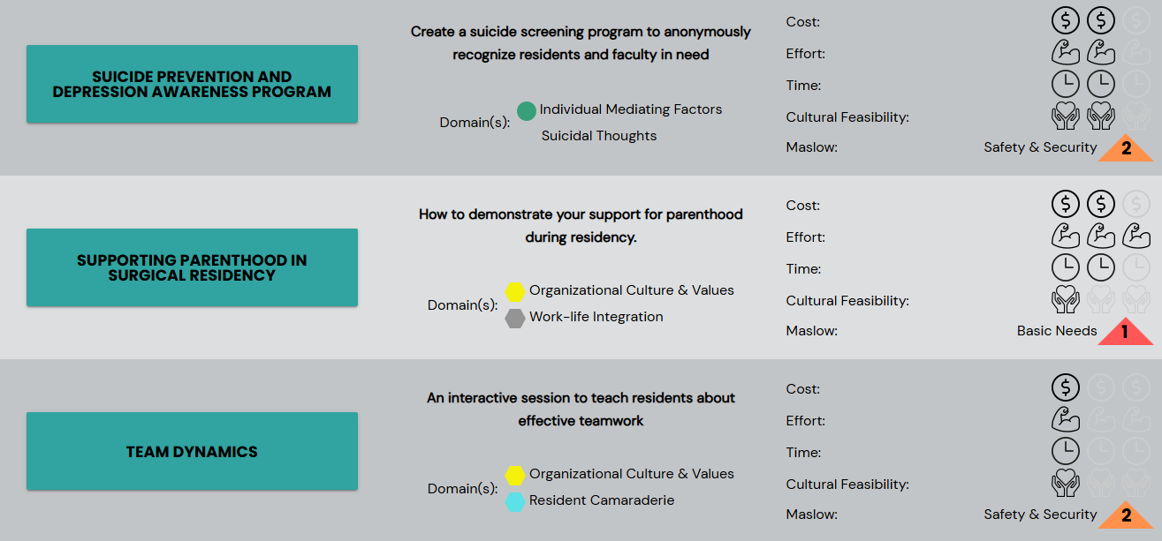Click heart-hands cultural feasibility icon for Team Dynamics

1066,484
